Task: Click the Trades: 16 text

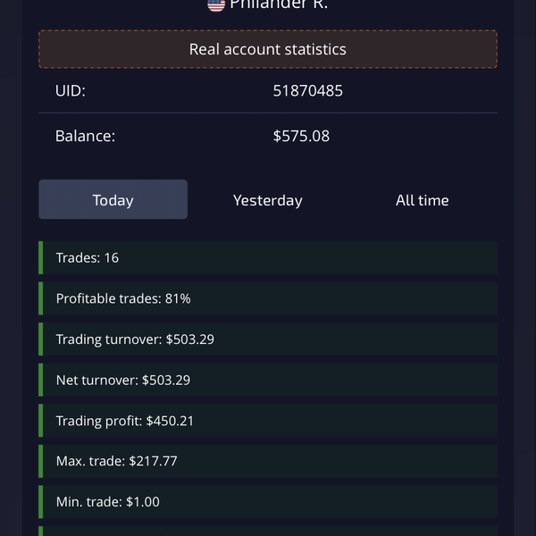Action: 88,257
